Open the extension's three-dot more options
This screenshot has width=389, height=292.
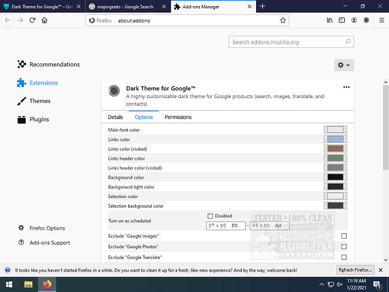click(346, 87)
